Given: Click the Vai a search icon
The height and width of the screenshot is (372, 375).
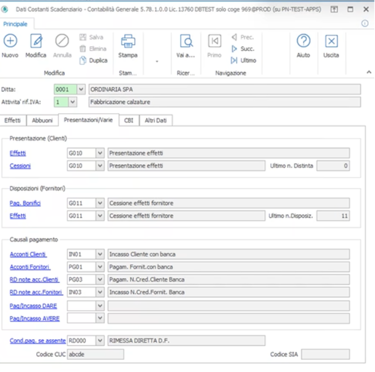Looking at the screenshot, I should (186, 42).
